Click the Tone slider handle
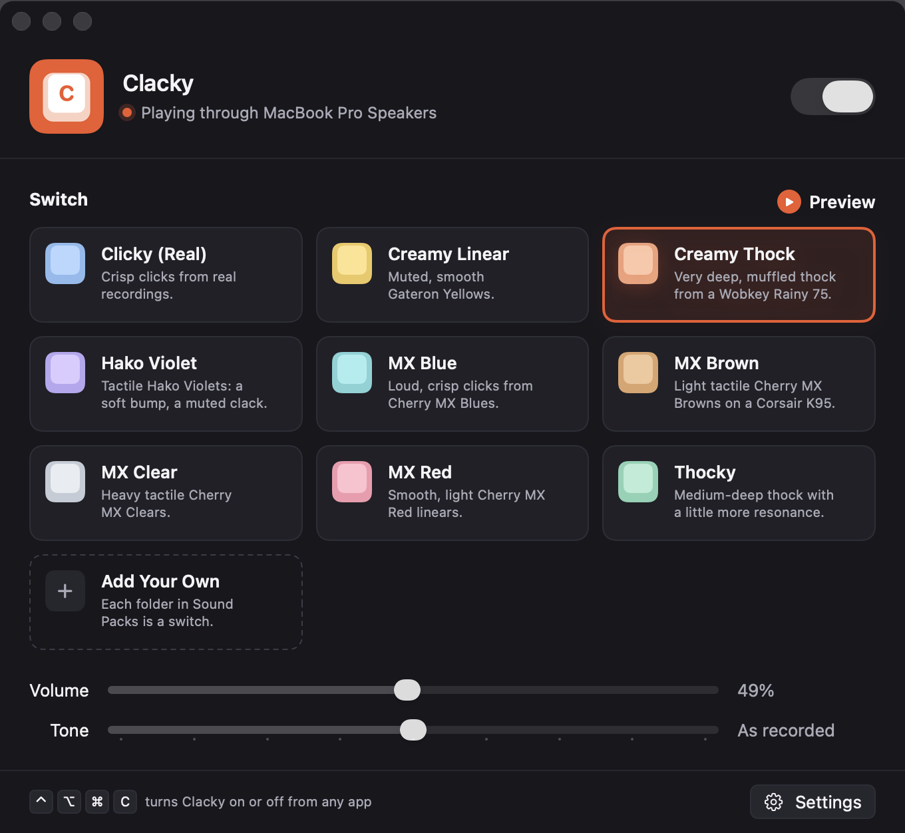 [413, 730]
